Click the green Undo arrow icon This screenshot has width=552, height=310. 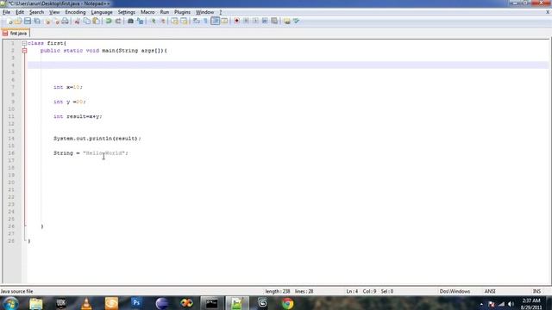point(109,21)
